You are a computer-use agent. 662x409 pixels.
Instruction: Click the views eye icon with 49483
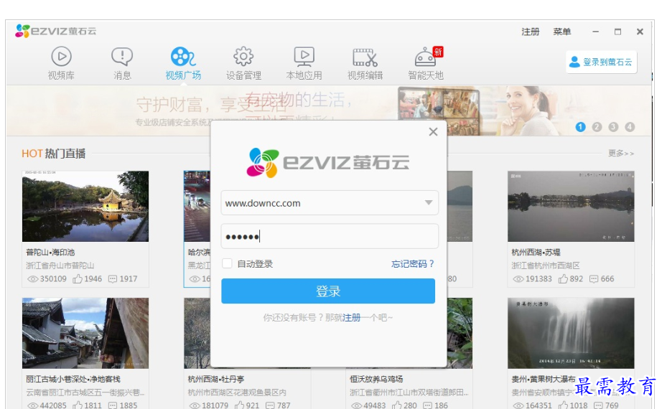356,405
